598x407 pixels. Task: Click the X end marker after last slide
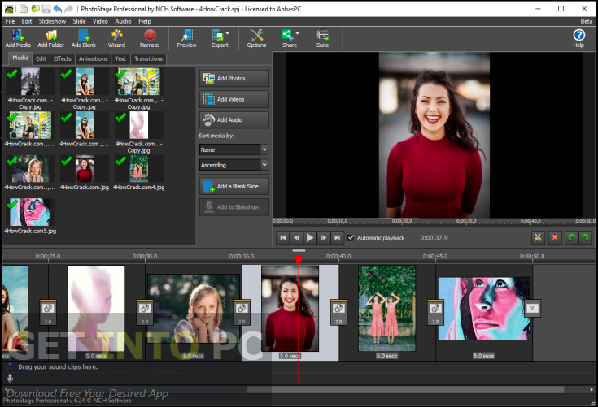coord(532,308)
